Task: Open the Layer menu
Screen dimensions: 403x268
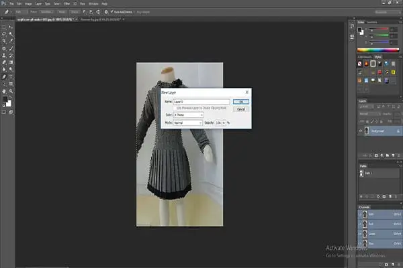Action: [x=38, y=4]
